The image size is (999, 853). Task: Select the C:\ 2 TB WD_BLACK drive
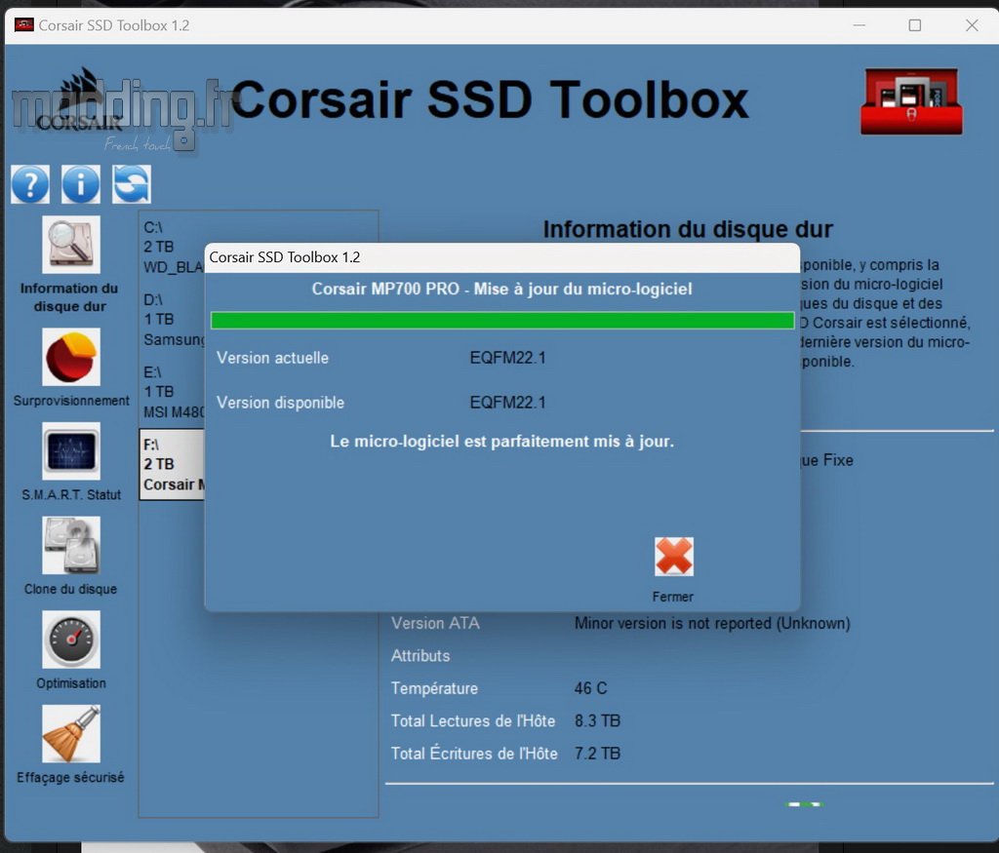click(x=172, y=247)
